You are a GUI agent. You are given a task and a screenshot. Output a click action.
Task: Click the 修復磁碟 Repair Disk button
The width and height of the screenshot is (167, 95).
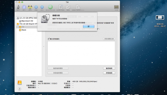pos(109,73)
